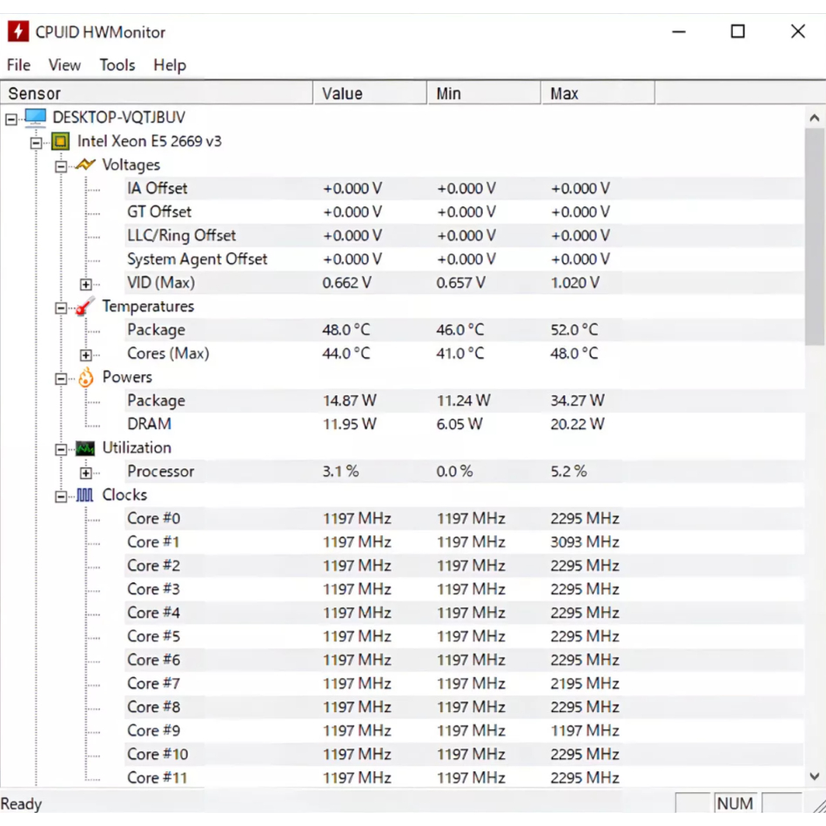Open the File menu
Screen dimensions: 826x826
point(18,64)
